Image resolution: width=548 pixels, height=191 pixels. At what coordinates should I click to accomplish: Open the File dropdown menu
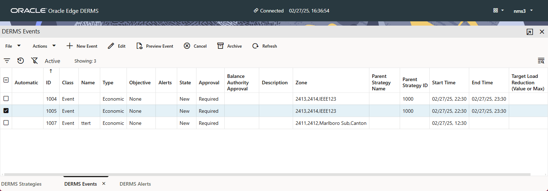point(13,46)
